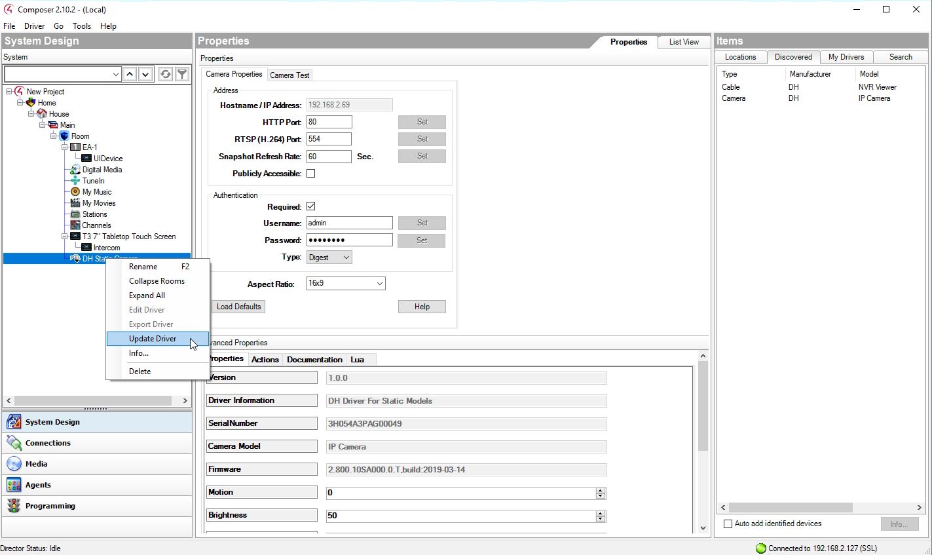Open the Aspect Ratio dropdown
The width and height of the screenshot is (932, 555).
tap(379, 284)
